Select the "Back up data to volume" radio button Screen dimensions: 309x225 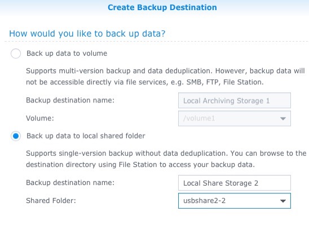16,53
